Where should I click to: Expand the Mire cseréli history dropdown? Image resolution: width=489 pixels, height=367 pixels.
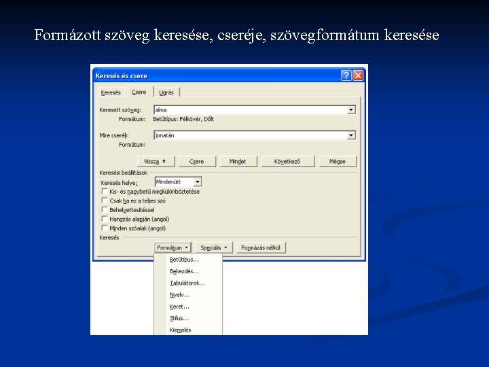(x=351, y=135)
